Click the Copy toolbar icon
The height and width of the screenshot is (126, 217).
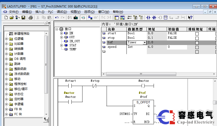point(44,18)
